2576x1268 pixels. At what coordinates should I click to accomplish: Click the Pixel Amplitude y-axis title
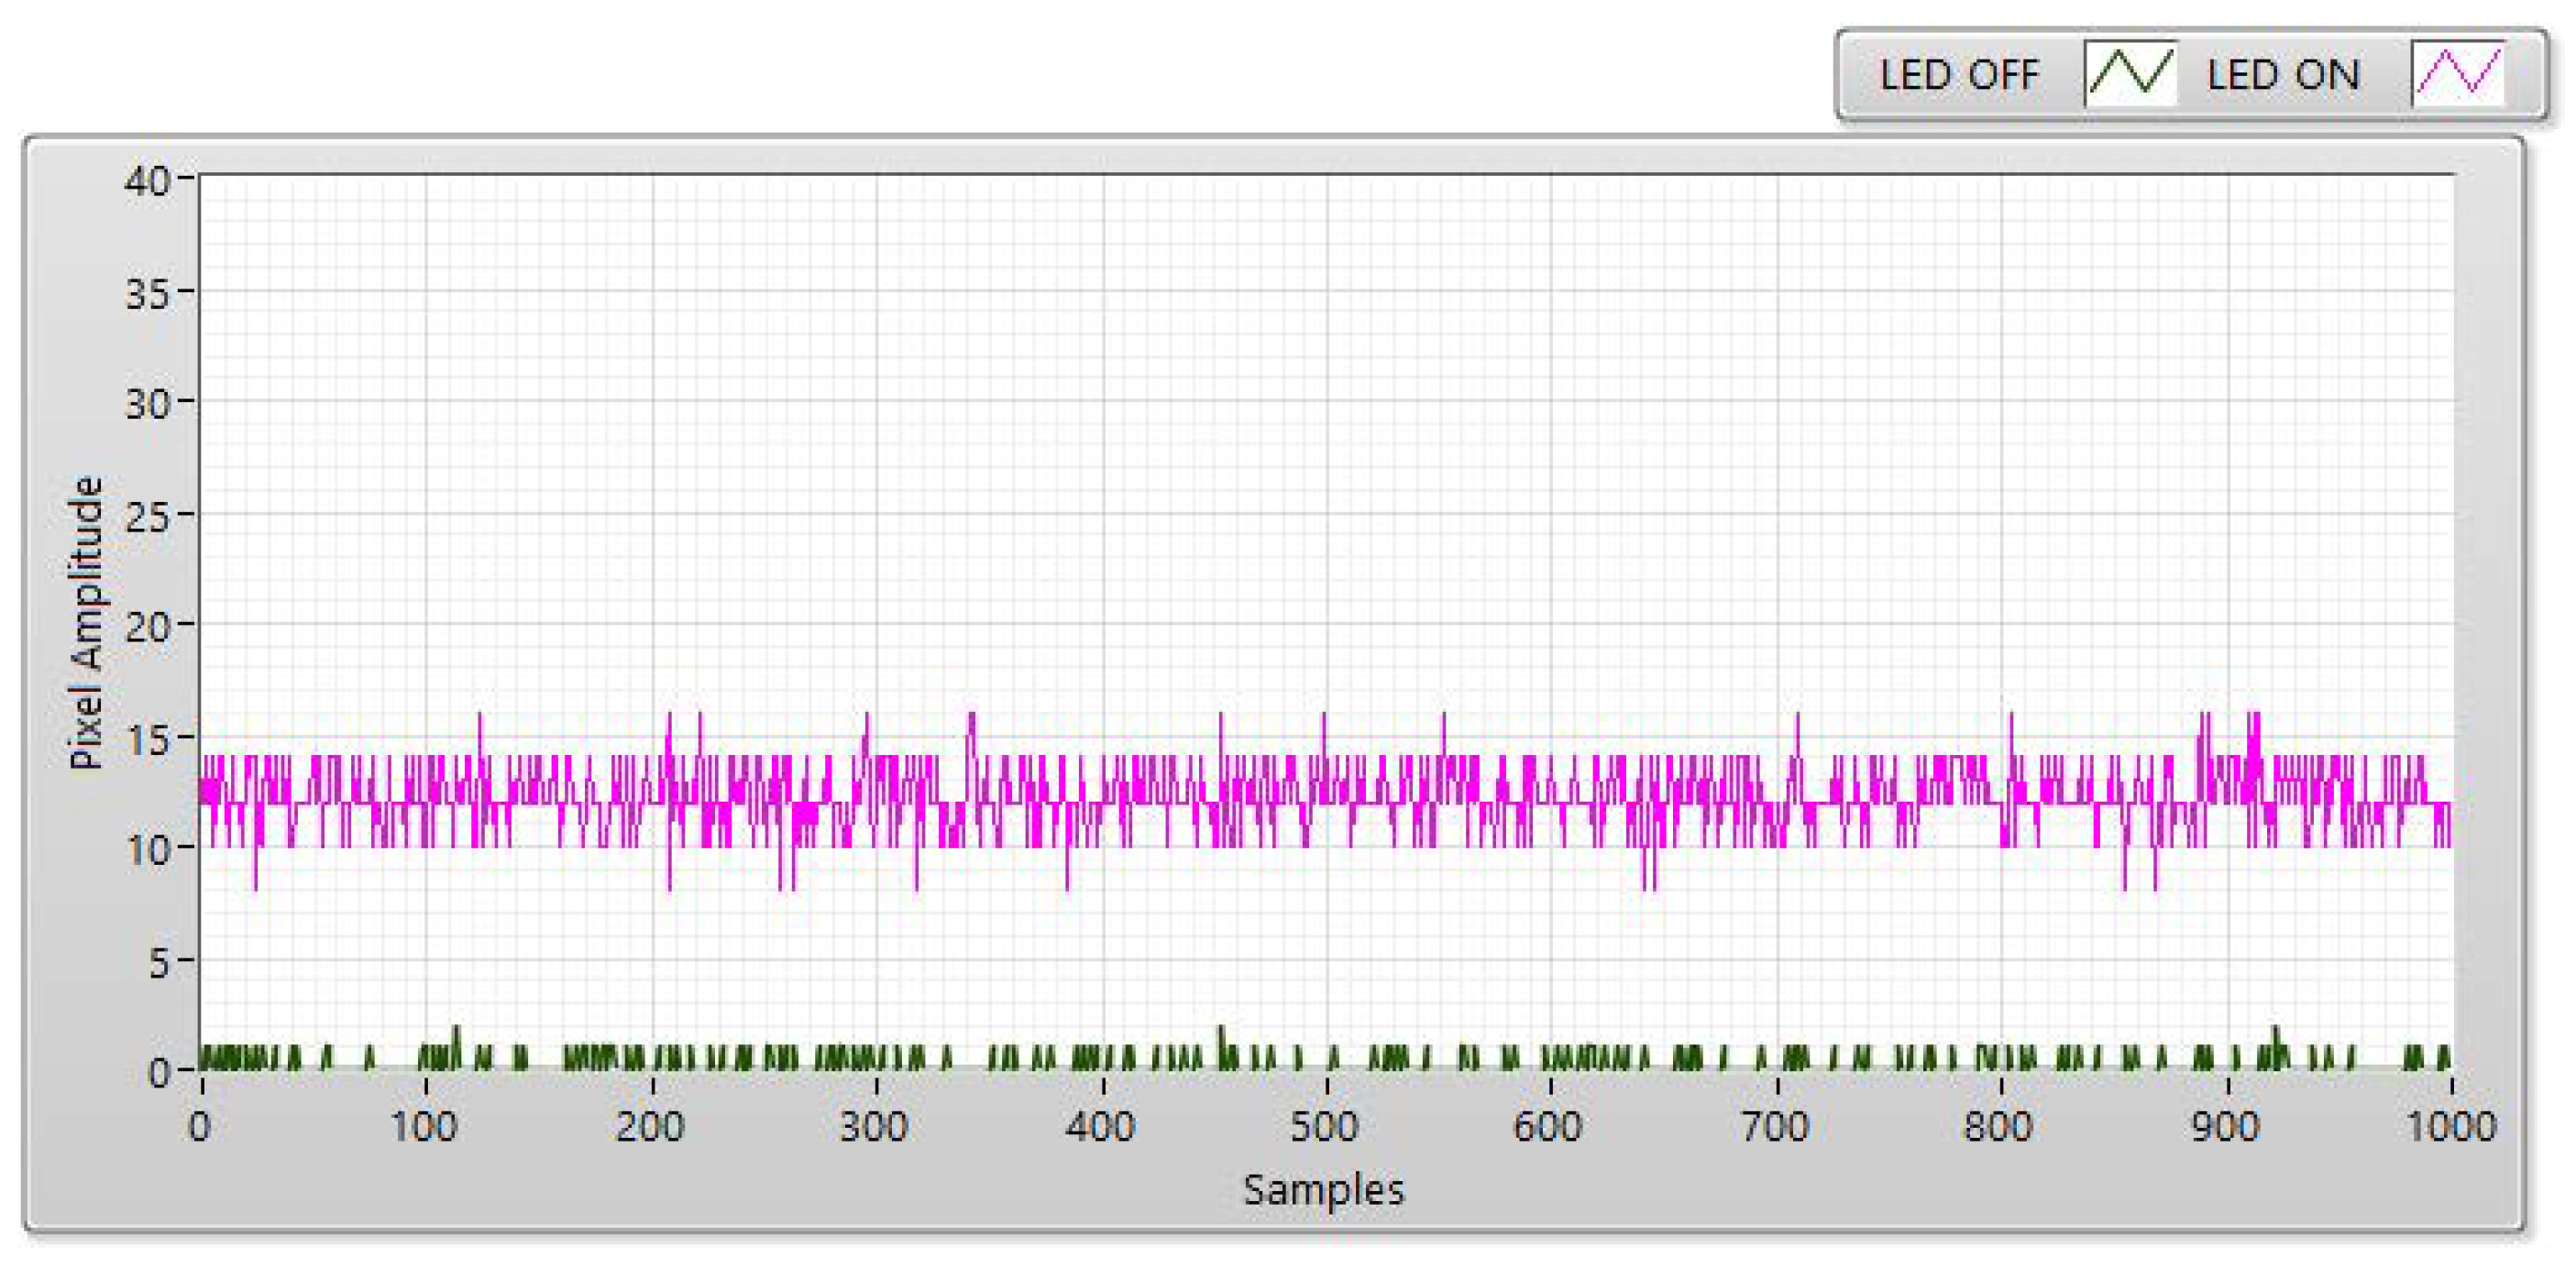pos(86,622)
